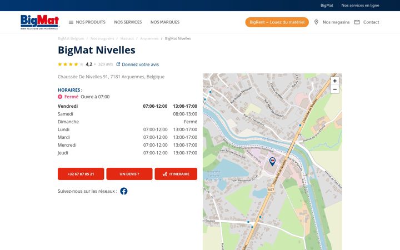This screenshot has width=400, height=250.
Task: Click the HORAIRES heading
Action: [x=70, y=90]
